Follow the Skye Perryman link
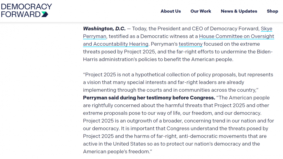The height and width of the screenshot is (159, 283). tap(266, 29)
